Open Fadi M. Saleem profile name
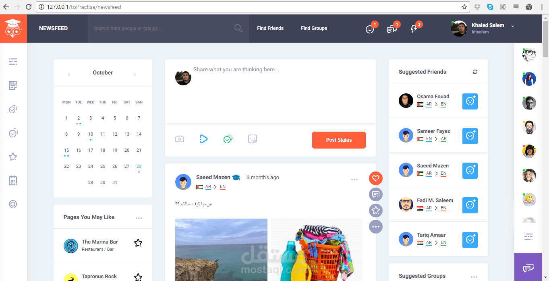Viewport: 549px width, 281px height. click(435, 200)
